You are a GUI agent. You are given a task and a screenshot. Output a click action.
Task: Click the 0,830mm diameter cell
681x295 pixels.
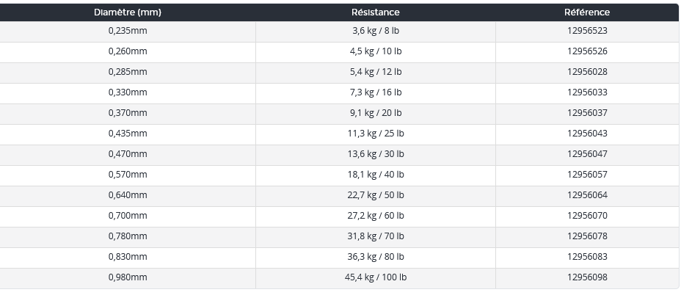coord(128,257)
